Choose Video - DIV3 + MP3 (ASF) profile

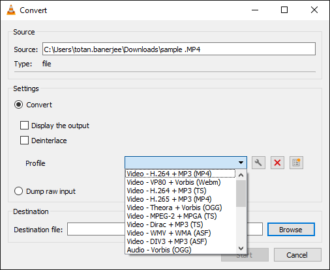tap(180, 241)
